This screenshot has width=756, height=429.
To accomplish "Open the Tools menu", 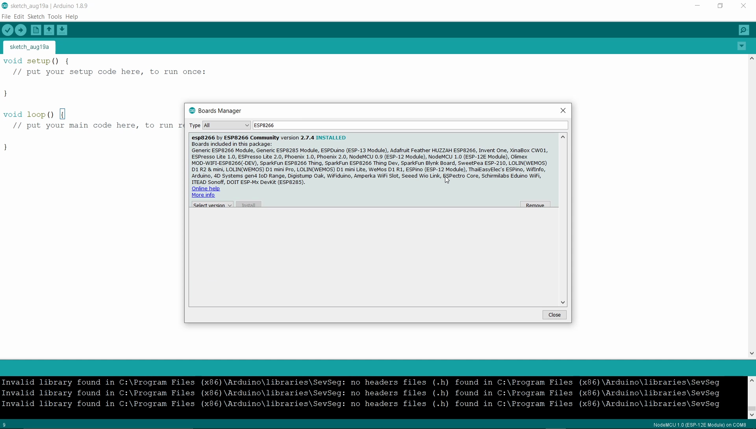I will point(55,17).
